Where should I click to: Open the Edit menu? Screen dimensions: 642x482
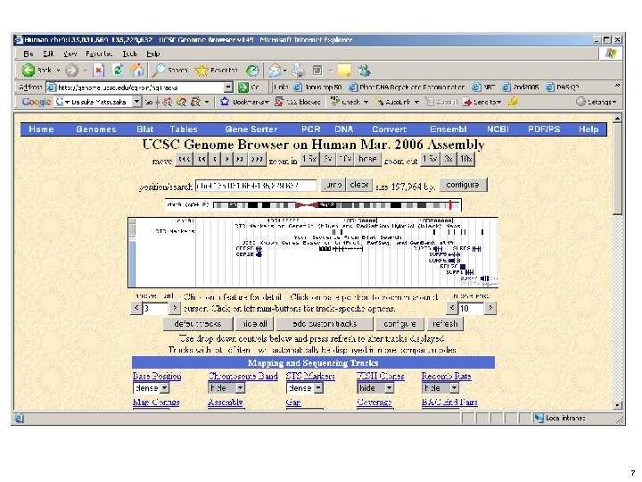pyautogui.click(x=48, y=54)
